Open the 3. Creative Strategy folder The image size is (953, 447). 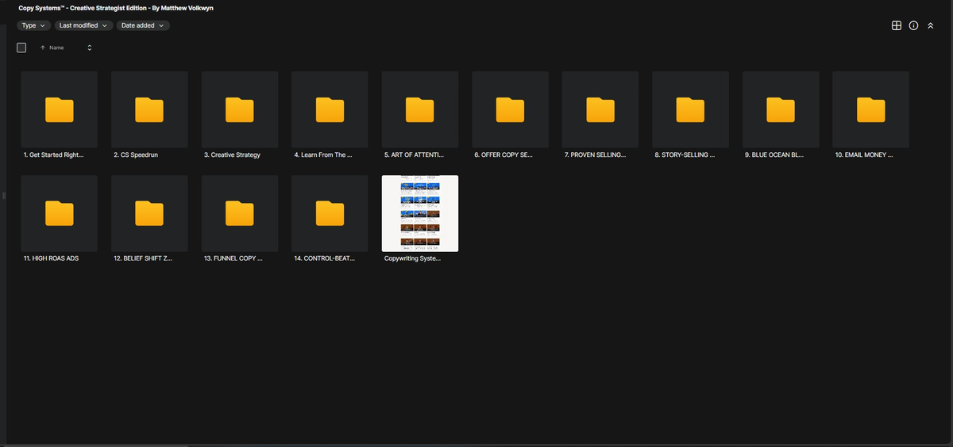pyautogui.click(x=240, y=109)
